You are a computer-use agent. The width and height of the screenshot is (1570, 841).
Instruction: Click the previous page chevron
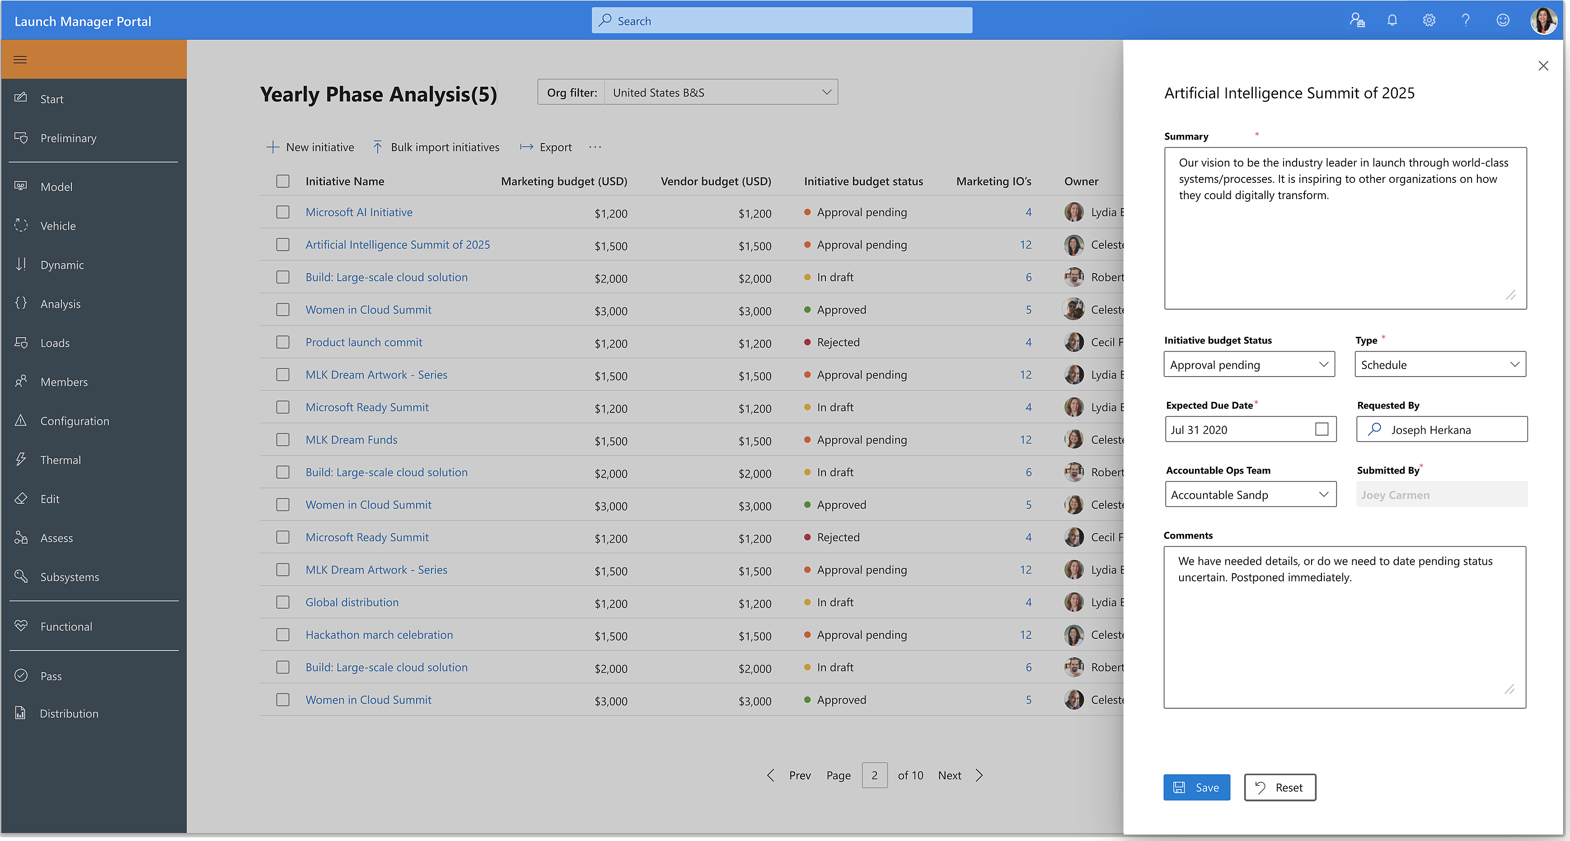pos(770,775)
